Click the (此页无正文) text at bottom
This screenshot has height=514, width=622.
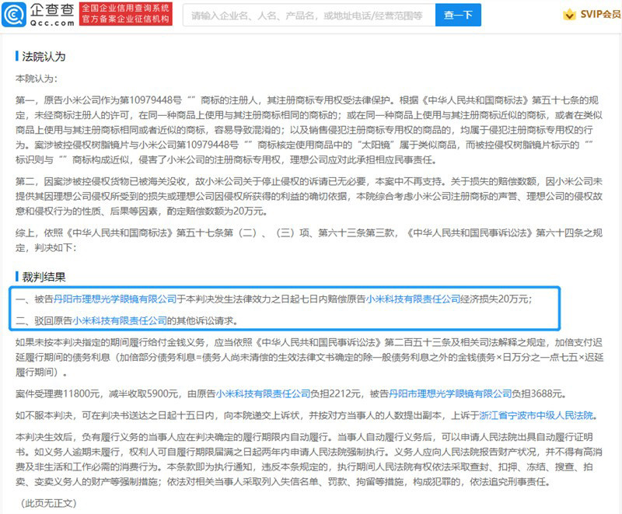point(47,503)
